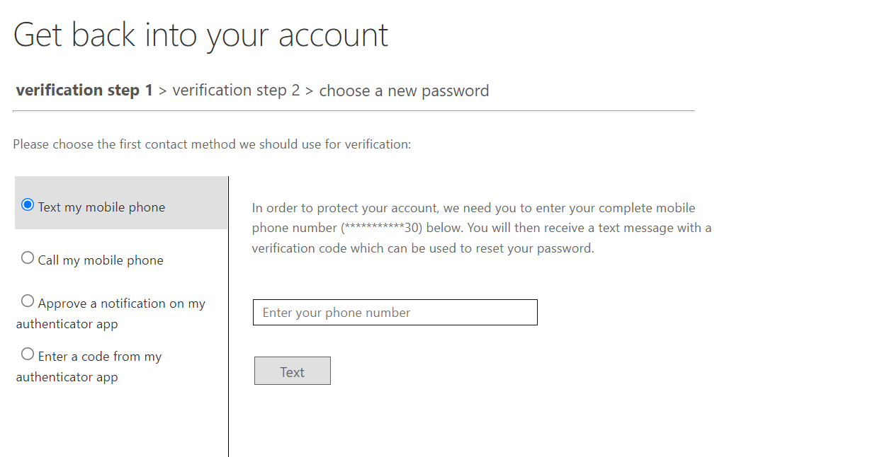The width and height of the screenshot is (887, 457).
Task: Click the first breadcrumb separator arrow
Action: (163, 91)
